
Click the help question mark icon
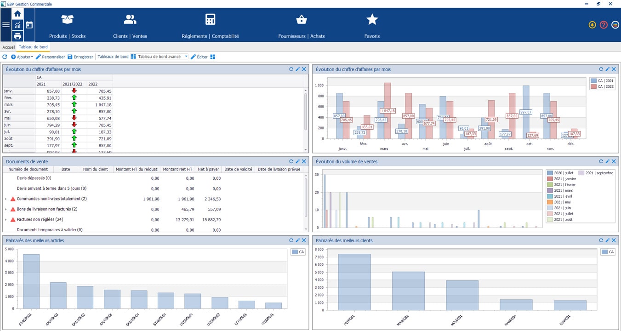click(603, 25)
